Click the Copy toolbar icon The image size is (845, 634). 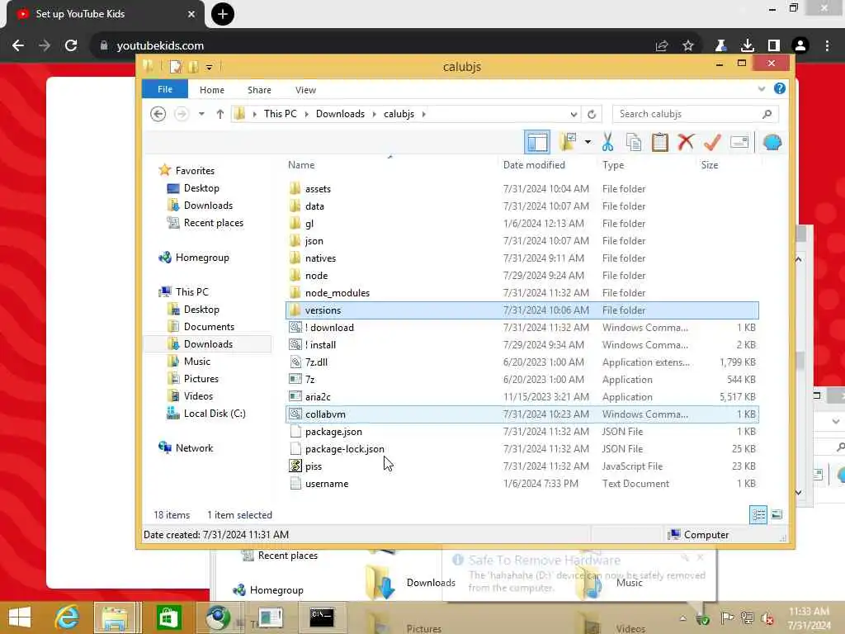click(x=634, y=142)
